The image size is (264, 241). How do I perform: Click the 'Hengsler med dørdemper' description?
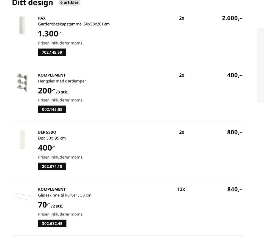click(x=62, y=81)
